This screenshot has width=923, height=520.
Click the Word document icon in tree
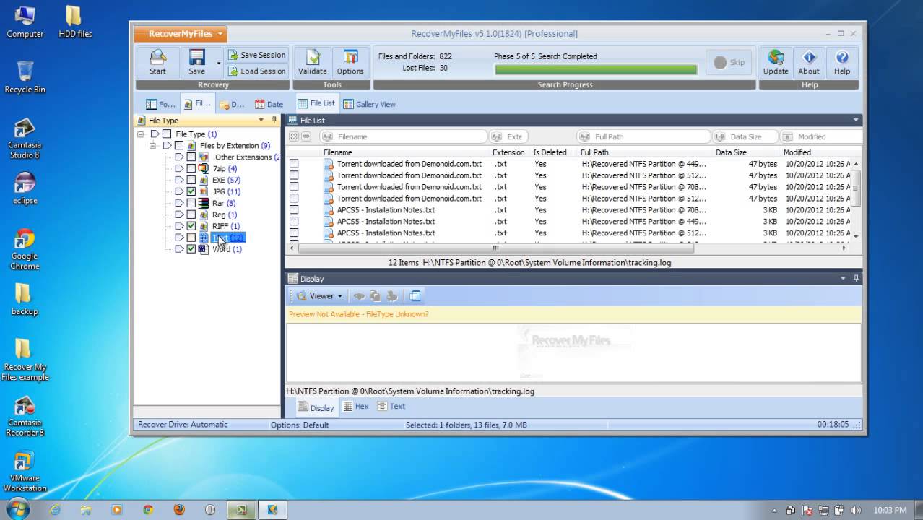click(x=204, y=249)
